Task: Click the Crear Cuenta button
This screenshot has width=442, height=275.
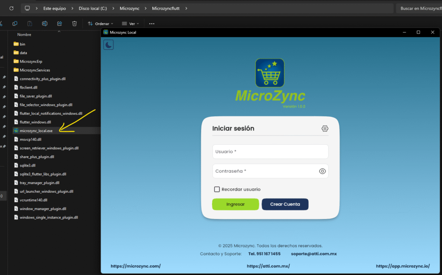Action: [285, 204]
